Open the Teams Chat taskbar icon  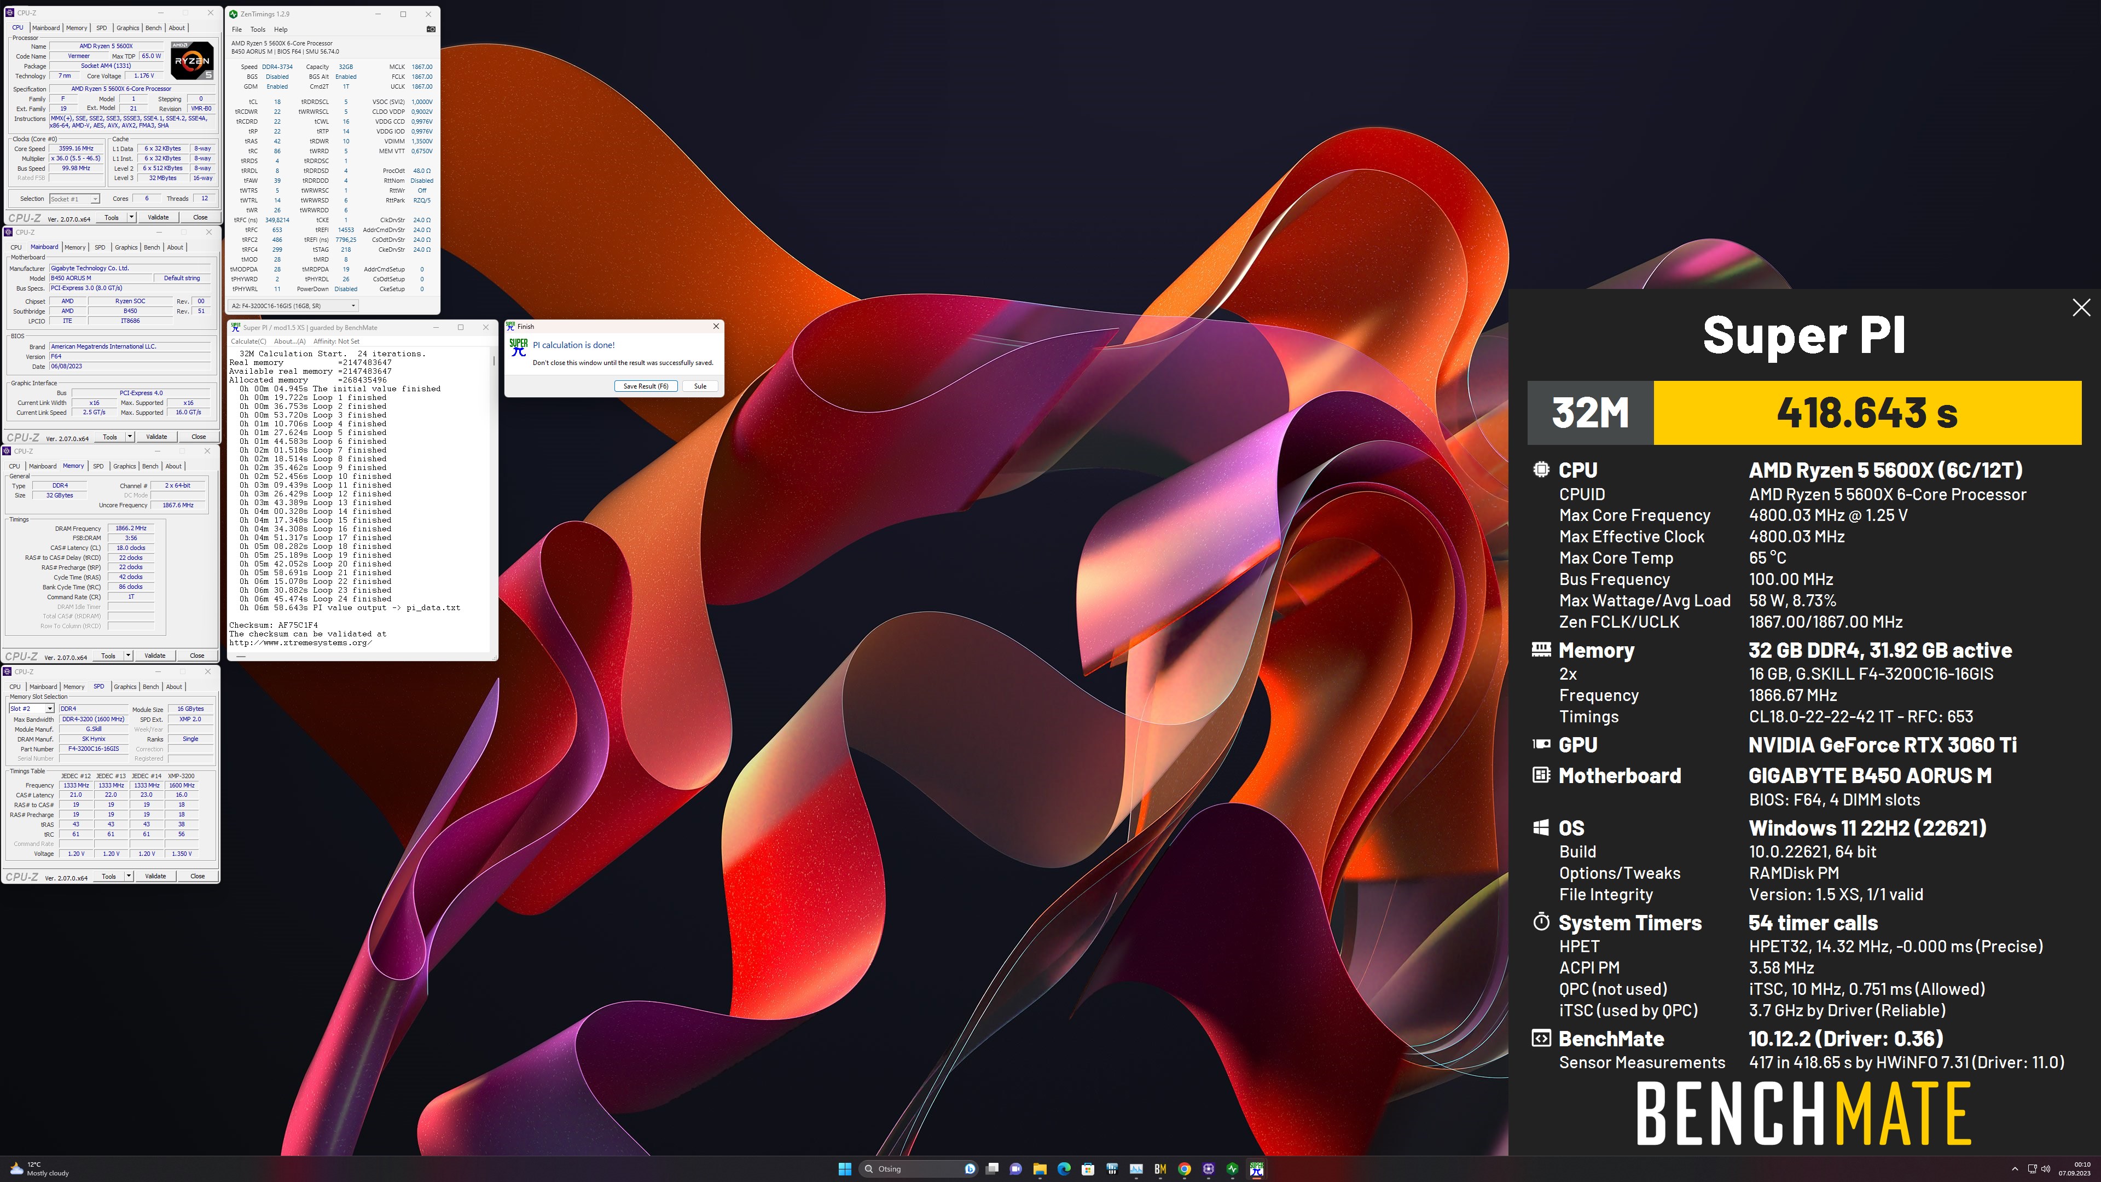1015,1169
